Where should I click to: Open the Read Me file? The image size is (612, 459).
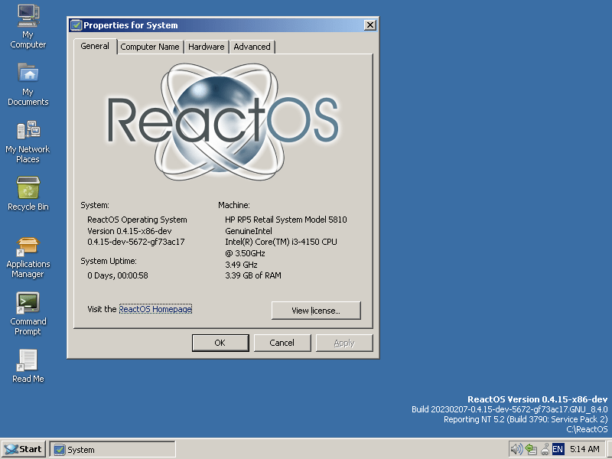(28, 360)
